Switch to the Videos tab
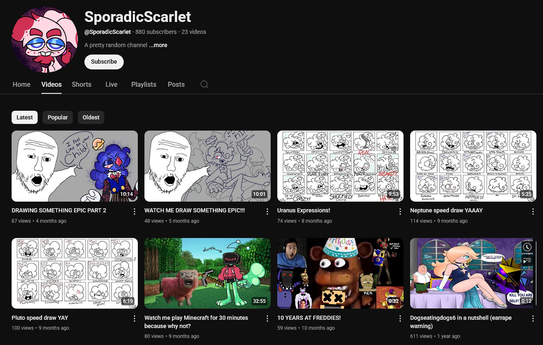The width and height of the screenshot is (543, 345). click(51, 84)
